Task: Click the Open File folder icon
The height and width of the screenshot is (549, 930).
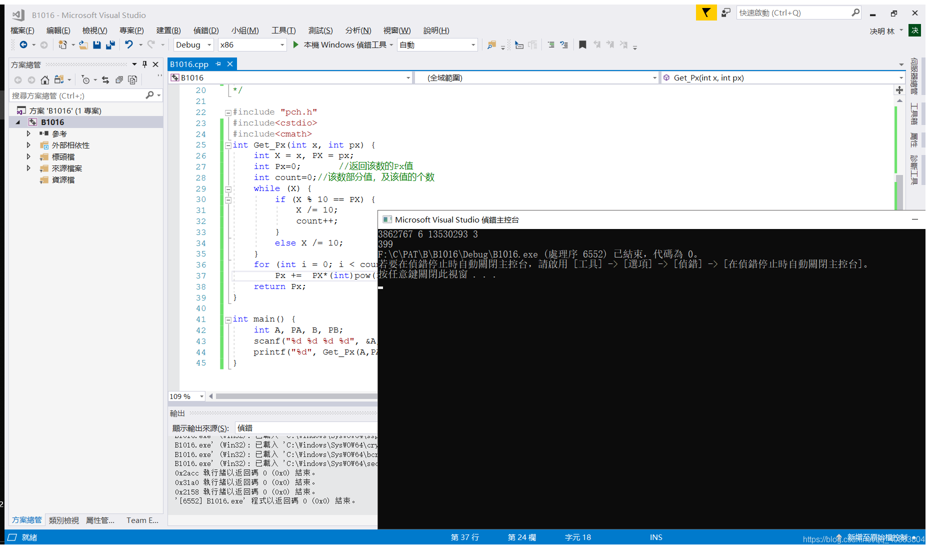Action: [83, 45]
